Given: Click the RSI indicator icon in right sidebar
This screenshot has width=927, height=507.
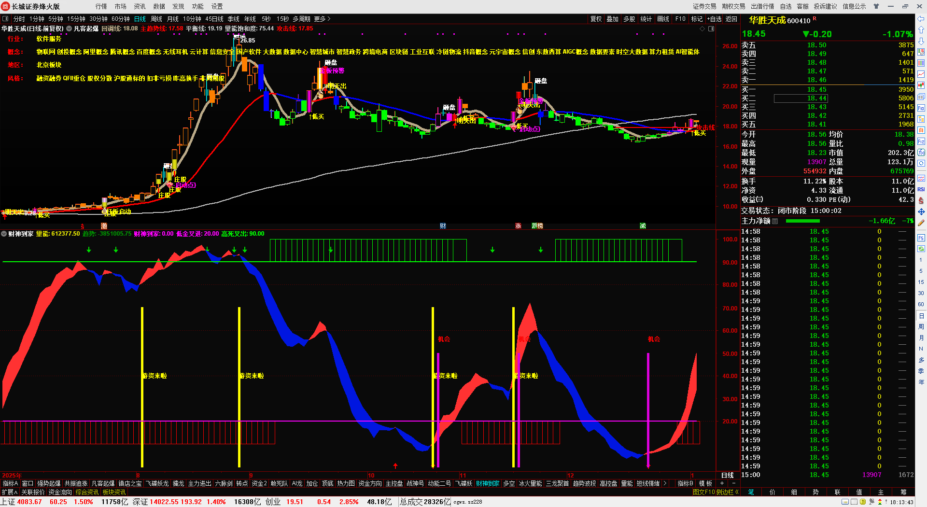Looking at the screenshot, I should (x=921, y=189).
